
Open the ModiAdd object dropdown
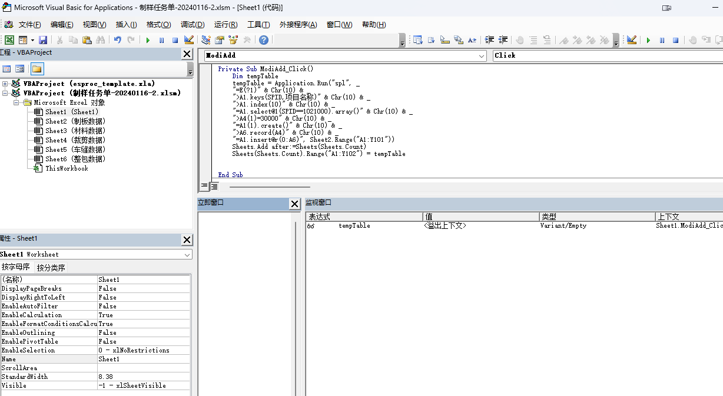click(482, 55)
